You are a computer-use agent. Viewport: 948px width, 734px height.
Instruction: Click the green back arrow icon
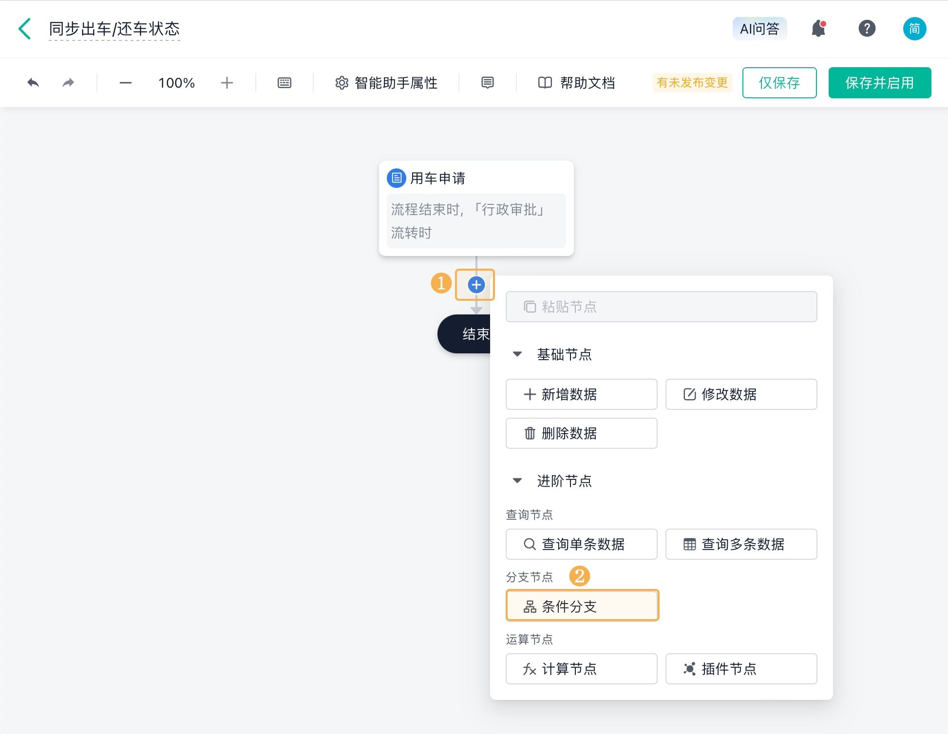pyautogui.click(x=25, y=29)
